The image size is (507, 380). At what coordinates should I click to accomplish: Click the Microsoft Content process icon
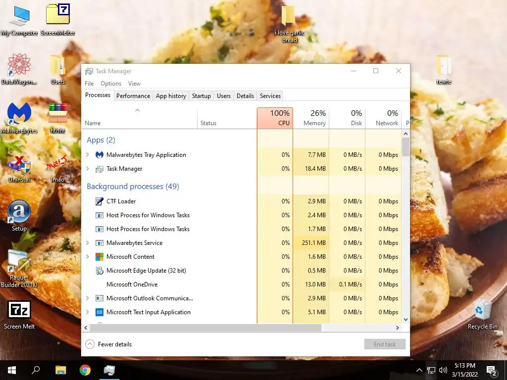point(99,257)
